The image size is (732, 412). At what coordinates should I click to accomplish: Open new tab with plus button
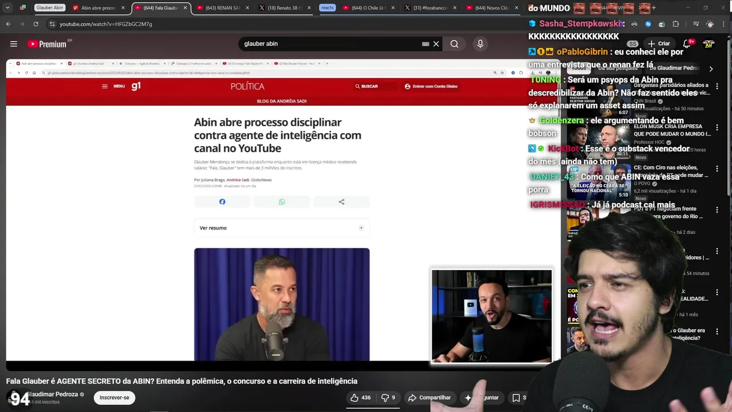(654, 8)
